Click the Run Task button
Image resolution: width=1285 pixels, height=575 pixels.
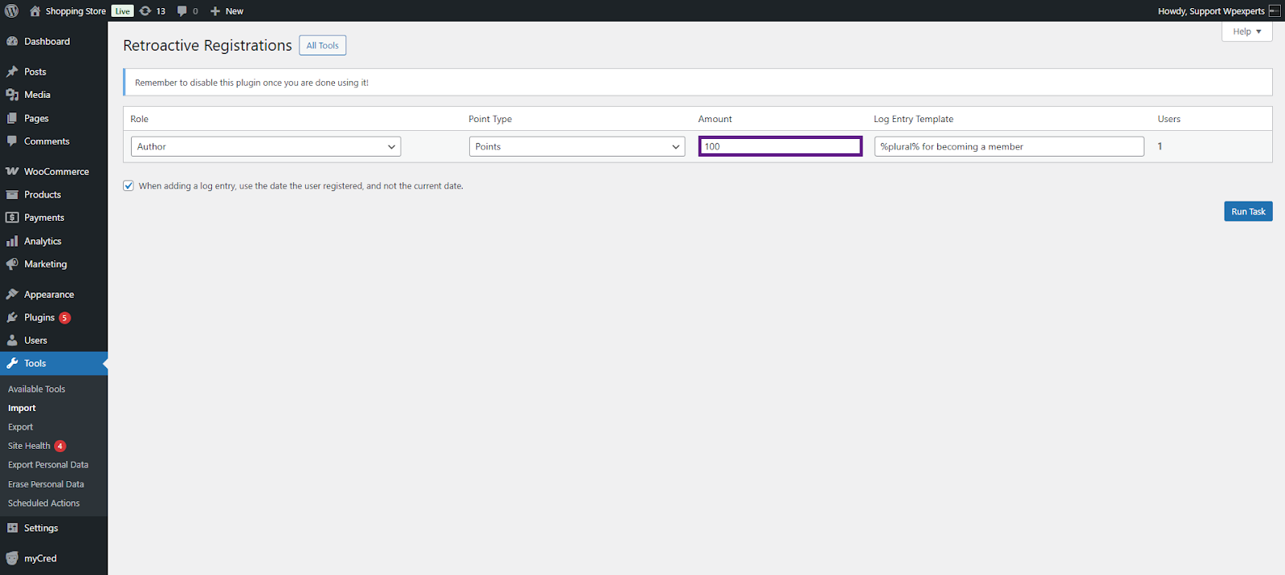click(1248, 212)
